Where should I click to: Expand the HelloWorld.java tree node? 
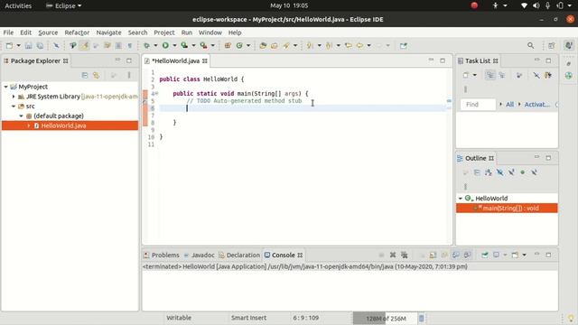coord(29,125)
